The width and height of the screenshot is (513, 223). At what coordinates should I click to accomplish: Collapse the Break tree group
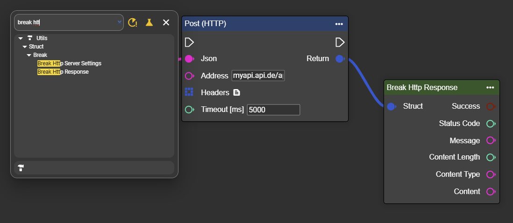(x=29, y=55)
